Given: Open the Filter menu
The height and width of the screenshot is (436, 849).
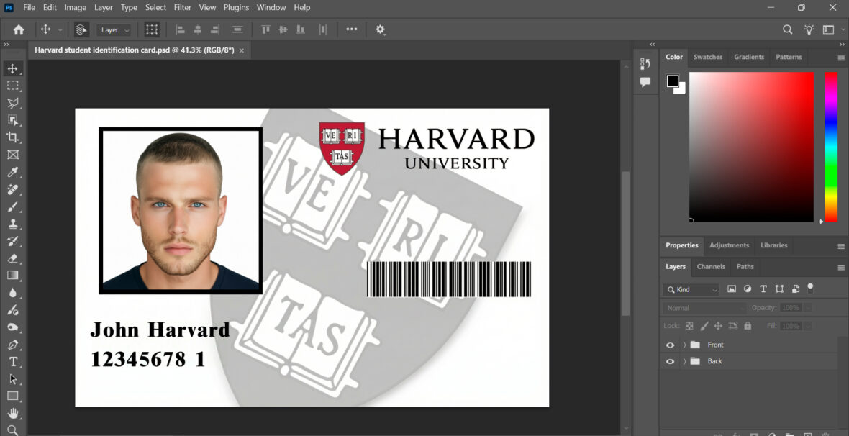Looking at the screenshot, I should click(x=182, y=7).
